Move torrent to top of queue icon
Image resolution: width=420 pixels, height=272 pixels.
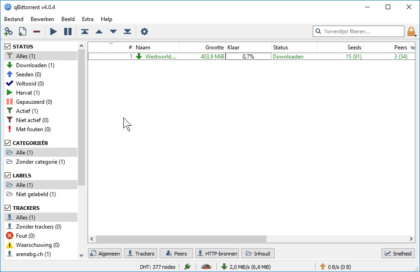coord(84,32)
